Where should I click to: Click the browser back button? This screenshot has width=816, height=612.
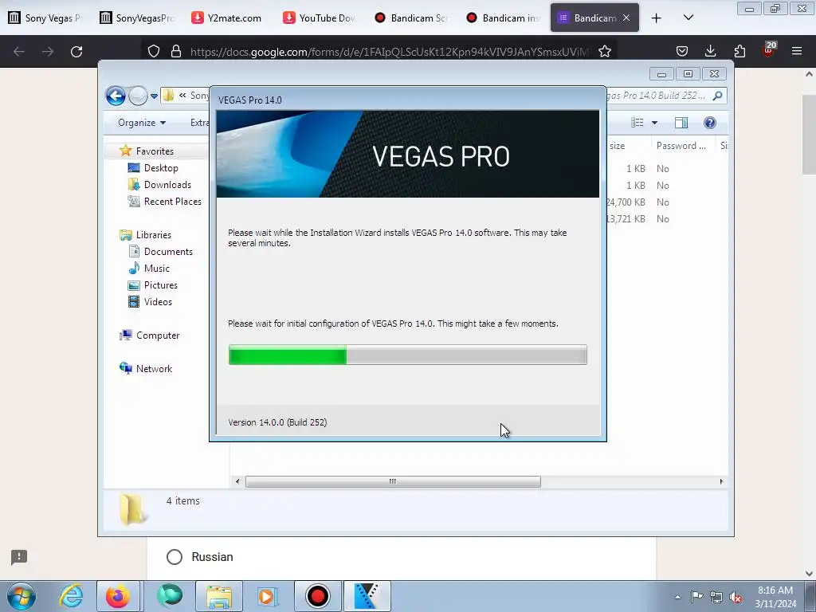(x=19, y=52)
